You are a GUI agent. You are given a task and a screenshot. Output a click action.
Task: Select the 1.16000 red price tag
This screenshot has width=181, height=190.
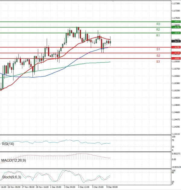pos(176,58)
